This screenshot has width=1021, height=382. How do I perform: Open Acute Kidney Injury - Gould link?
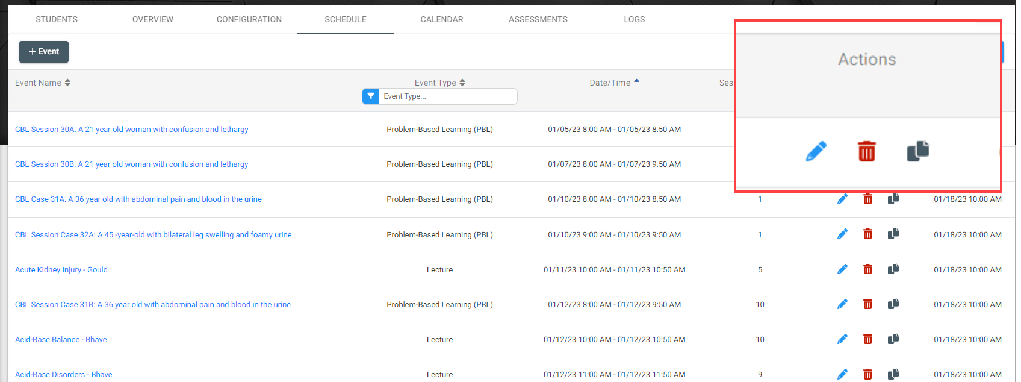click(61, 269)
